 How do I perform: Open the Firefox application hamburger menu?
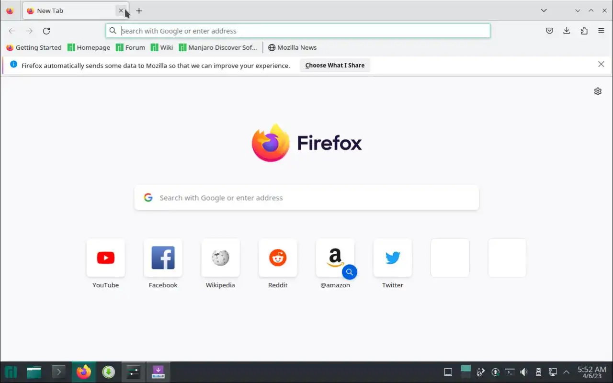(x=601, y=31)
